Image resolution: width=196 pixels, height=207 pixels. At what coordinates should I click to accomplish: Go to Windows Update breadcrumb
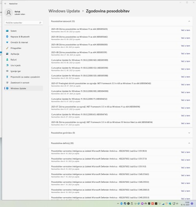click(64, 11)
